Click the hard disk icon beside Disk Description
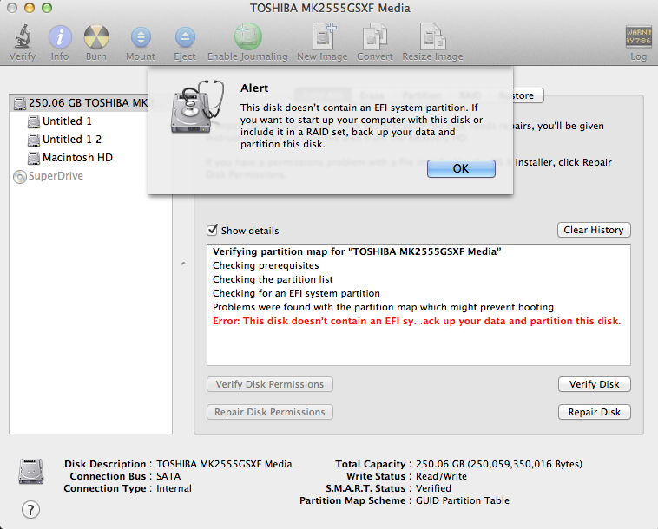This screenshot has width=658, height=529. pyautogui.click(x=31, y=472)
